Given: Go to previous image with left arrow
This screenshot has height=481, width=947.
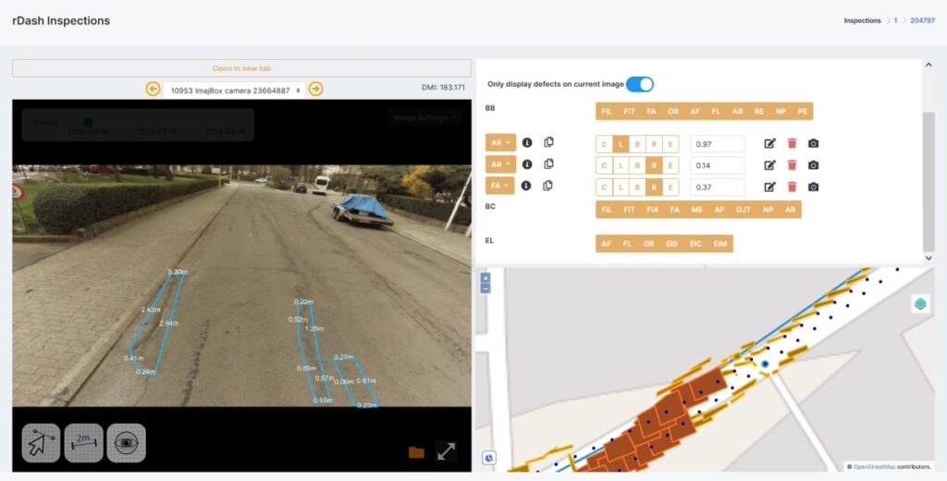Looking at the screenshot, I should coord(153,90).
